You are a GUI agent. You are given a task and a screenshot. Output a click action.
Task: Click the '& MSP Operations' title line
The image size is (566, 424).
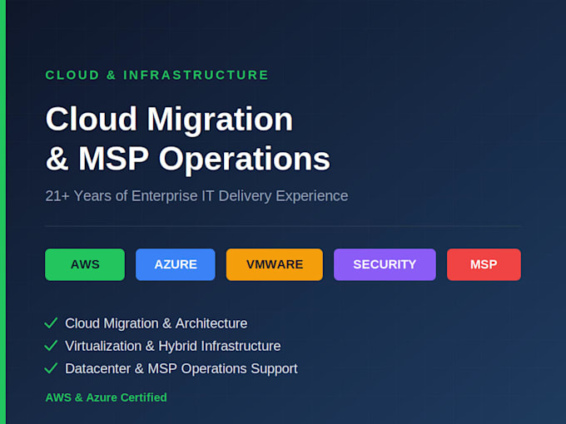(188, 159)
